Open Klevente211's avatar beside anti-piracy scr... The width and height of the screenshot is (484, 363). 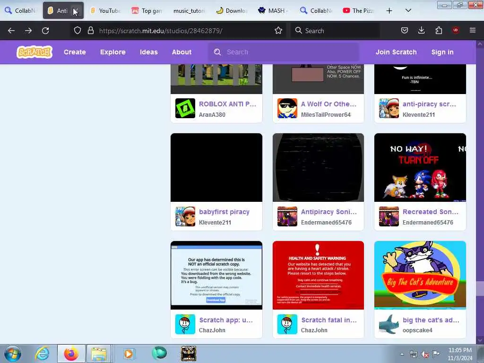coord(389,108)
